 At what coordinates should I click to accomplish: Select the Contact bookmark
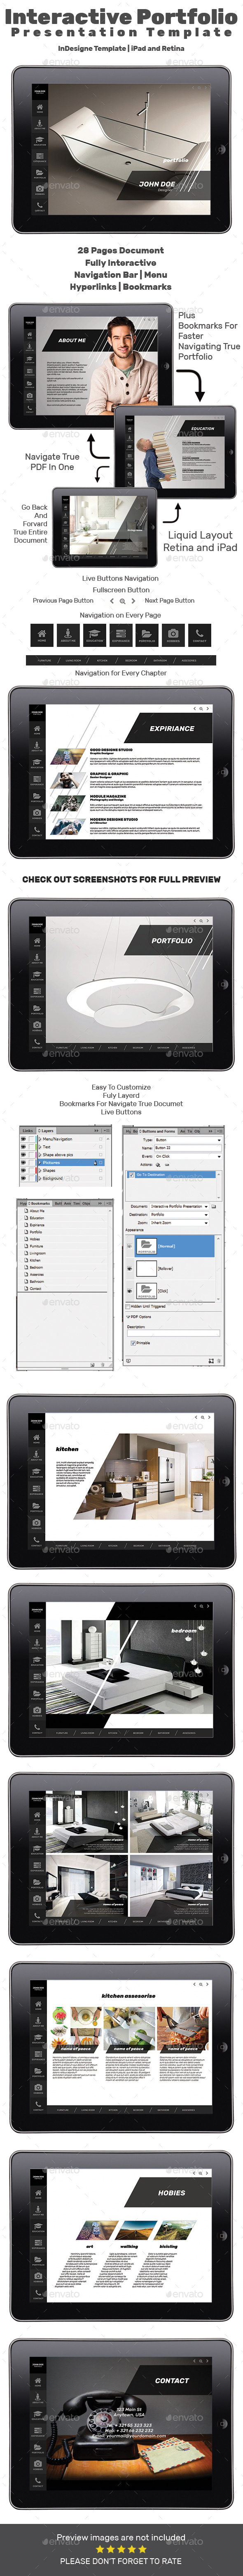tap(36, 1289)
